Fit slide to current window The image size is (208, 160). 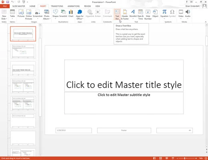point(206,158)
